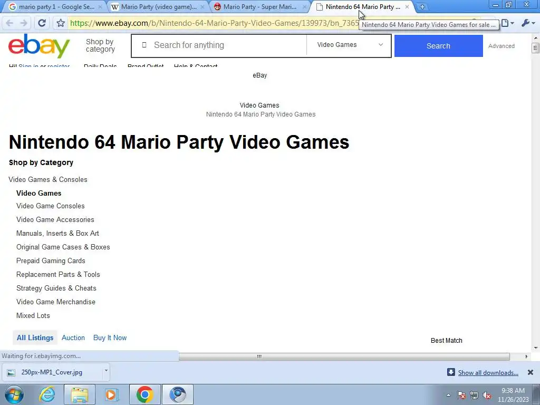This screenshot has width=540, height=405.
Task: Open Video Game Consoles category
Action: click(x=50, y=206)
